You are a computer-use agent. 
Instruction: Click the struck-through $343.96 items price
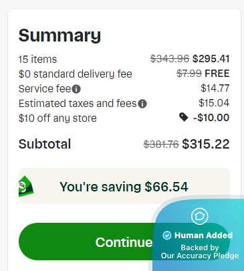(x=170, y=59)
